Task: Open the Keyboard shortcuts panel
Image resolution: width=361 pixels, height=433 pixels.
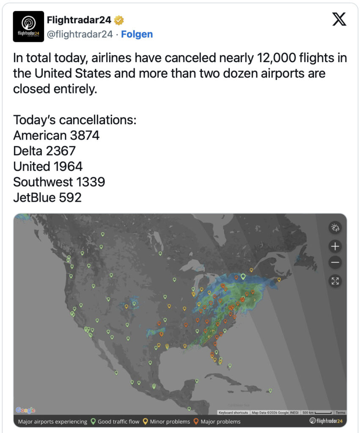Action: point(234,411)
